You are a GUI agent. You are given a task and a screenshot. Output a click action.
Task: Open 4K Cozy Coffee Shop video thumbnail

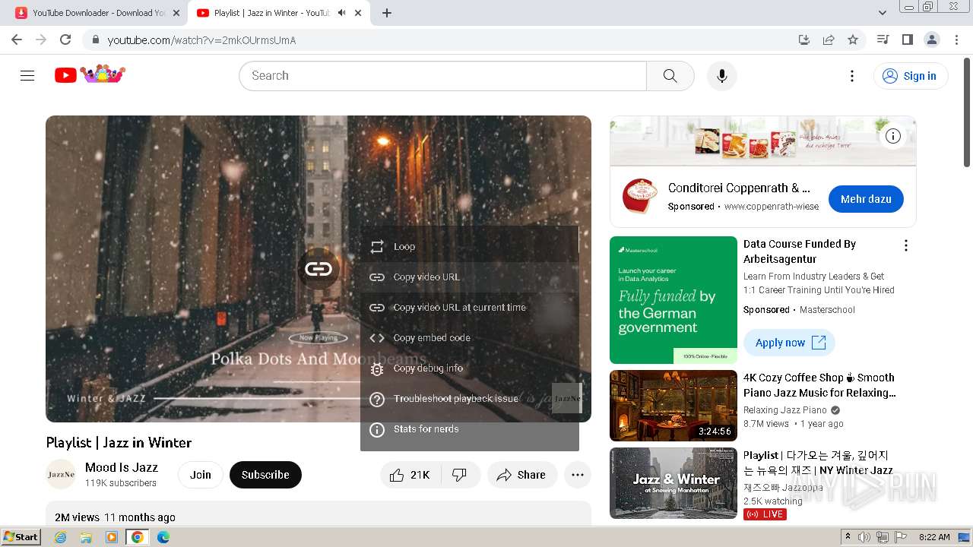(x=673, y=406)
